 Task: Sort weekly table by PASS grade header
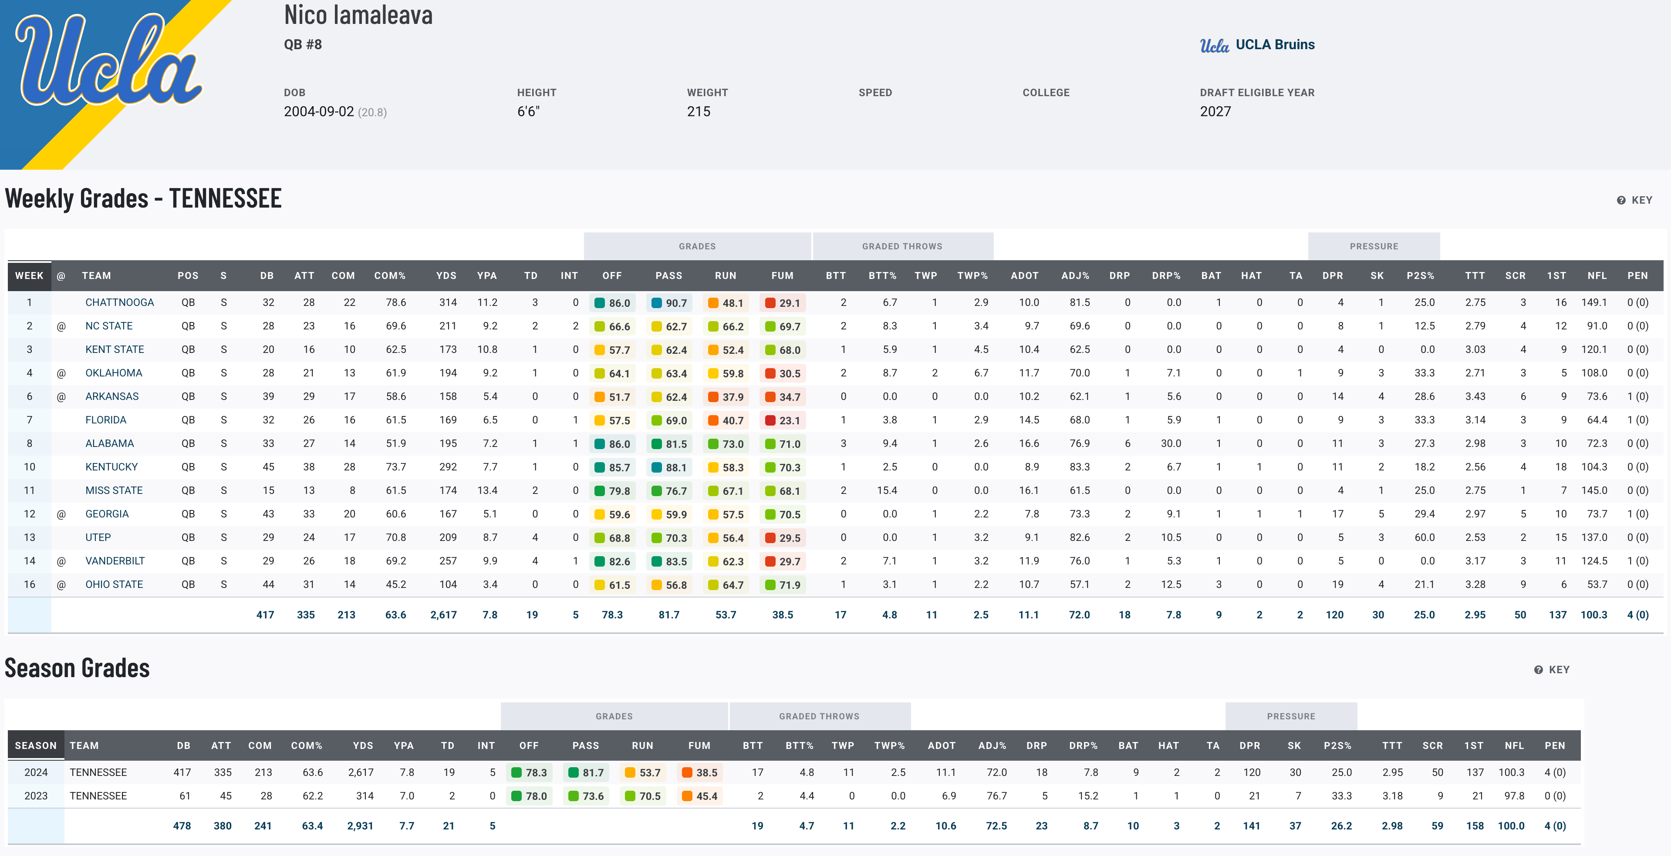[668, 275]
